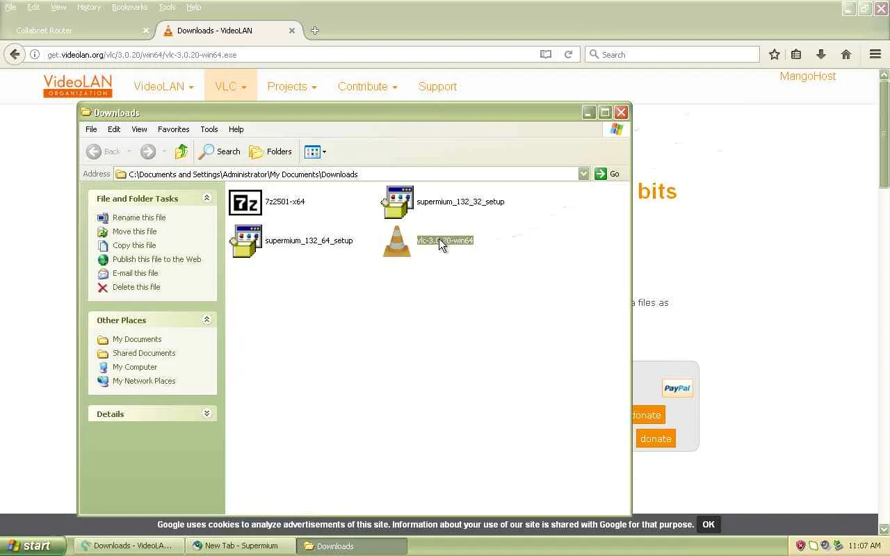Open the Projects navigation dropdown

pos(292,86)
